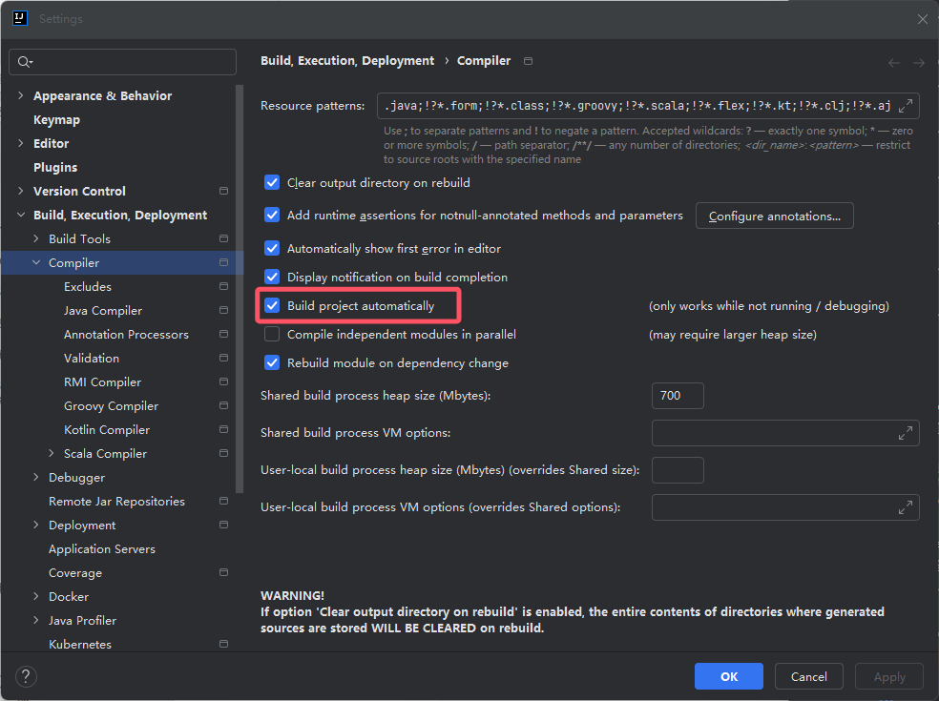
Task: Expand the Scala Compiler node
Action: [x=52, y=453]
